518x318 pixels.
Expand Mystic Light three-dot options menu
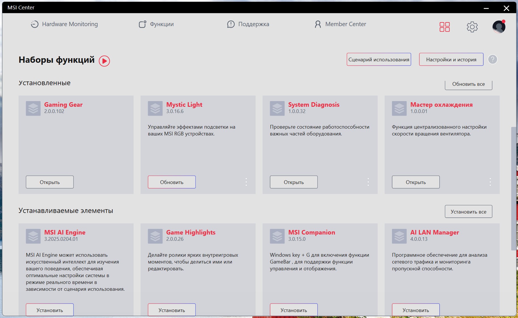click(246, 182)
